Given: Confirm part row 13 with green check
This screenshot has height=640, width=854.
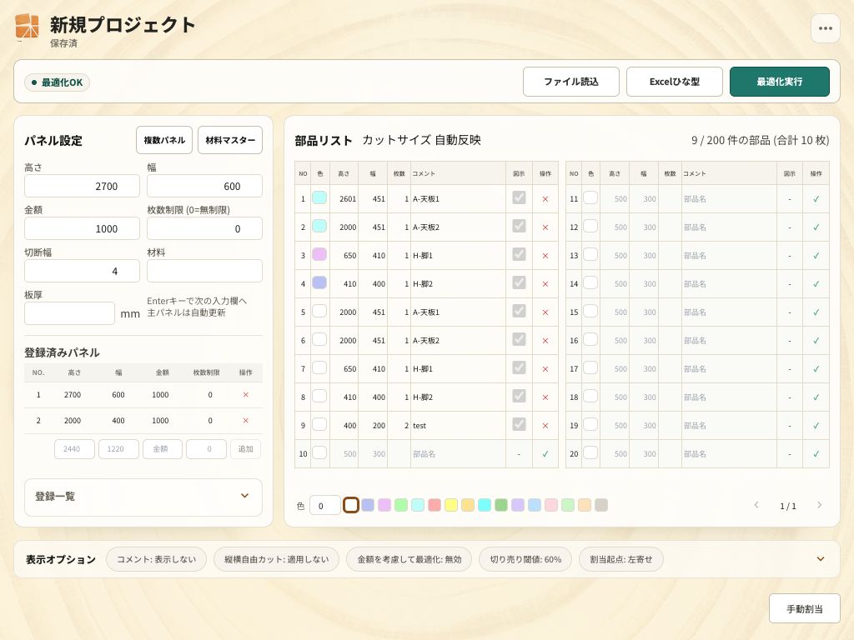Looking at the screenshot, I should click(816, 256).
